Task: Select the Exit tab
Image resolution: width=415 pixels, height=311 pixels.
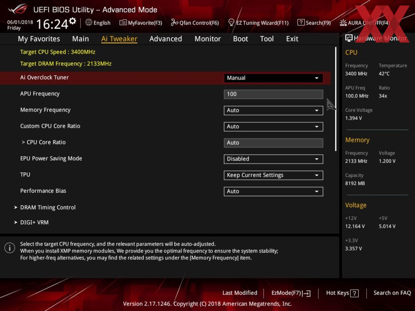Action: (x=292, y=39)
